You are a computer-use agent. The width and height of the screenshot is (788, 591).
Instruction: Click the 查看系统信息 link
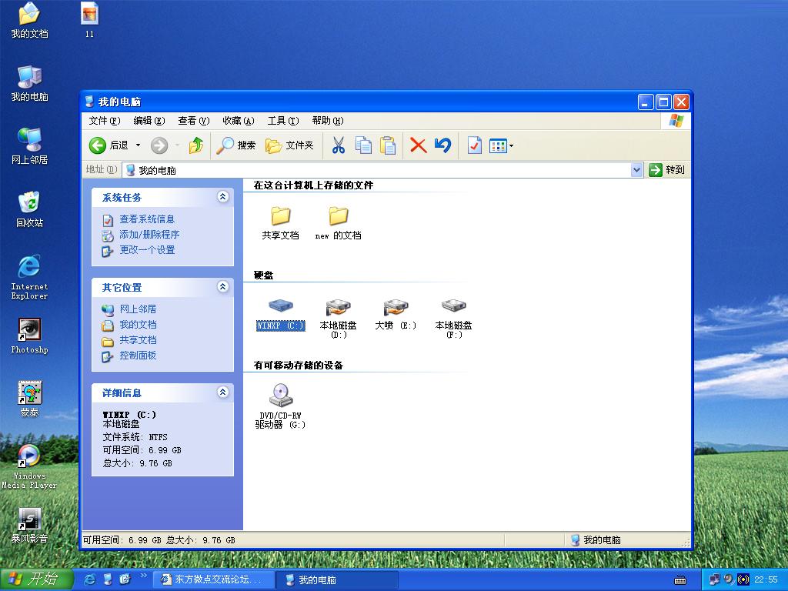click(147, 219)
